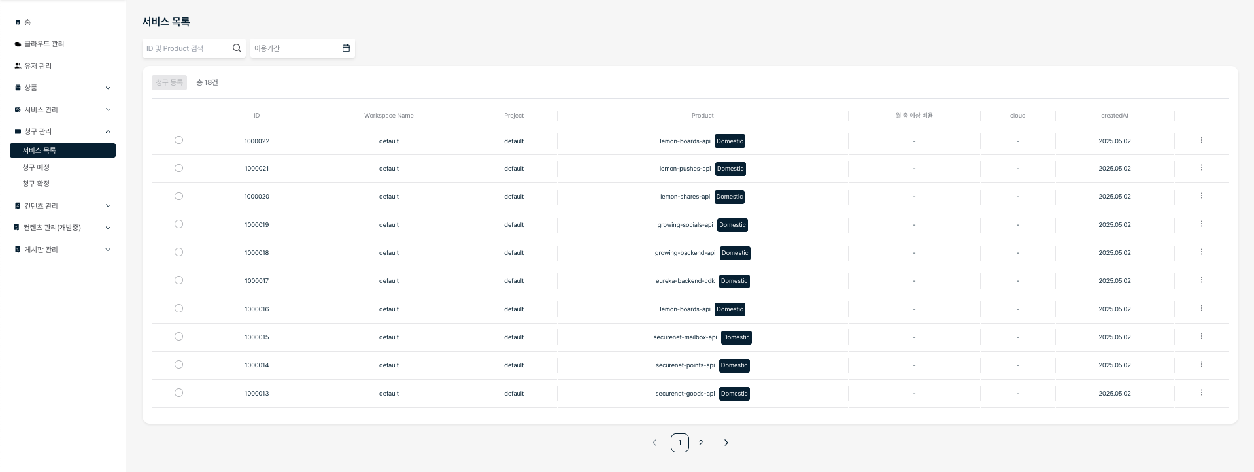Expand the 서비스 관리 menu chevron

point(108,110)
